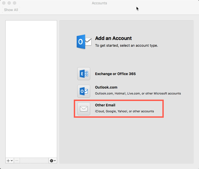Click the iCloud, Google, Yahoo! description text
The width and height of the screenshot is (199, 169).
pyautogui.click(x=124, y=111)
